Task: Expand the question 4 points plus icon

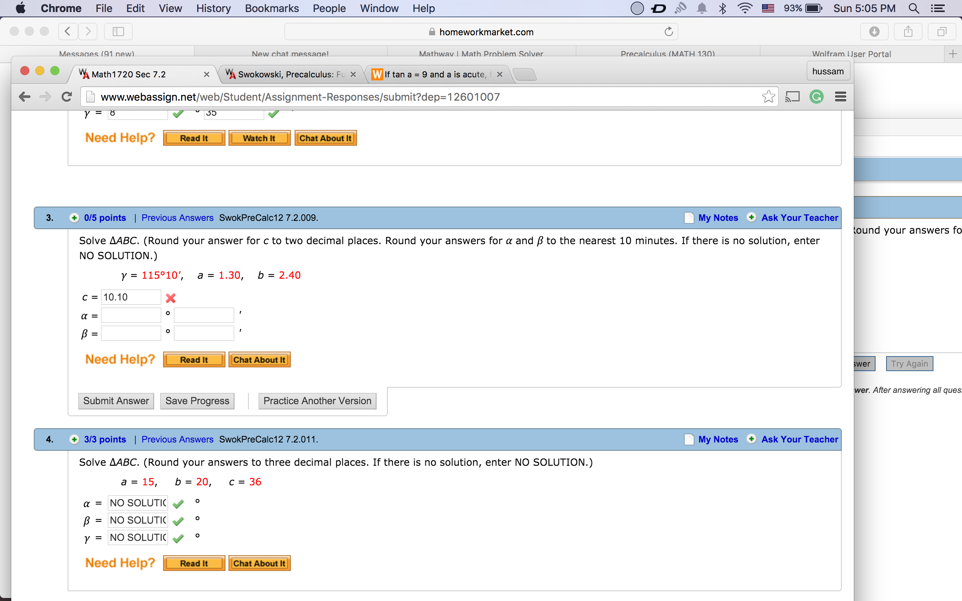Action: (x=74, y=439)
